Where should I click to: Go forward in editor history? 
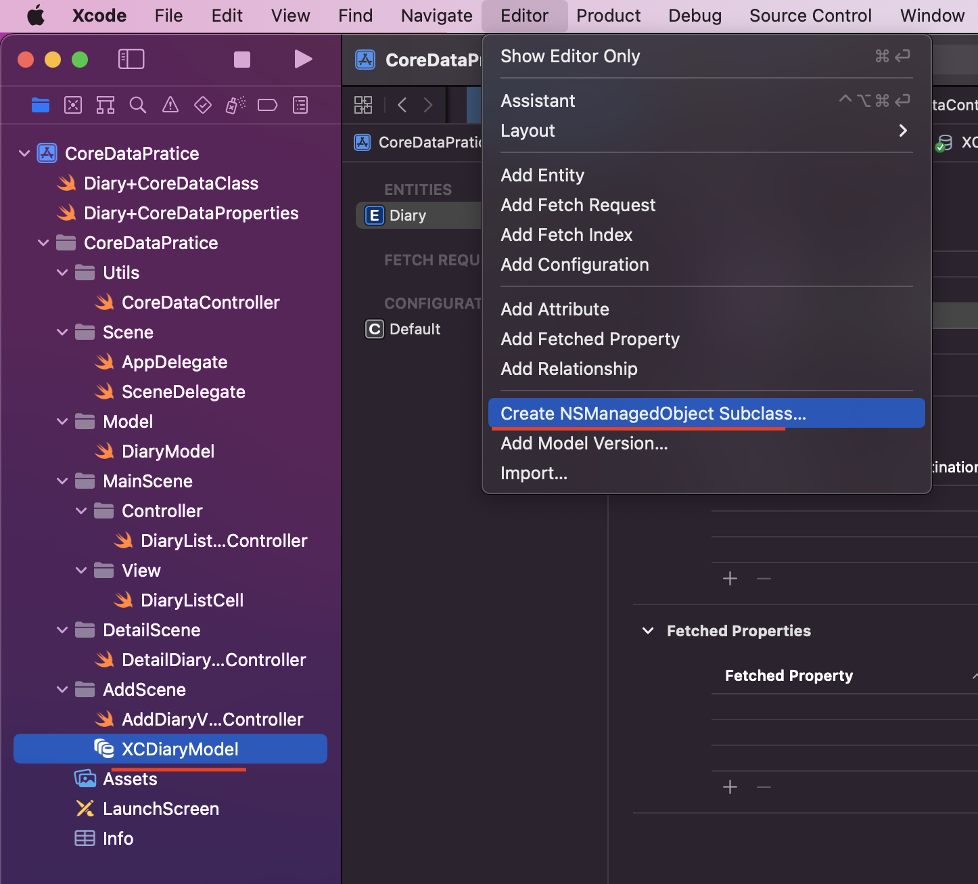pos(428,105)
